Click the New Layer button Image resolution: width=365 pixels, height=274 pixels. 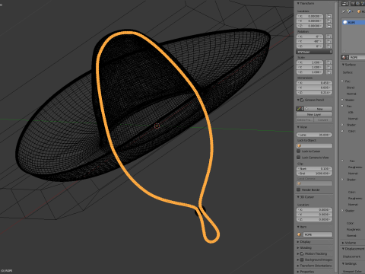coord(314,114)
